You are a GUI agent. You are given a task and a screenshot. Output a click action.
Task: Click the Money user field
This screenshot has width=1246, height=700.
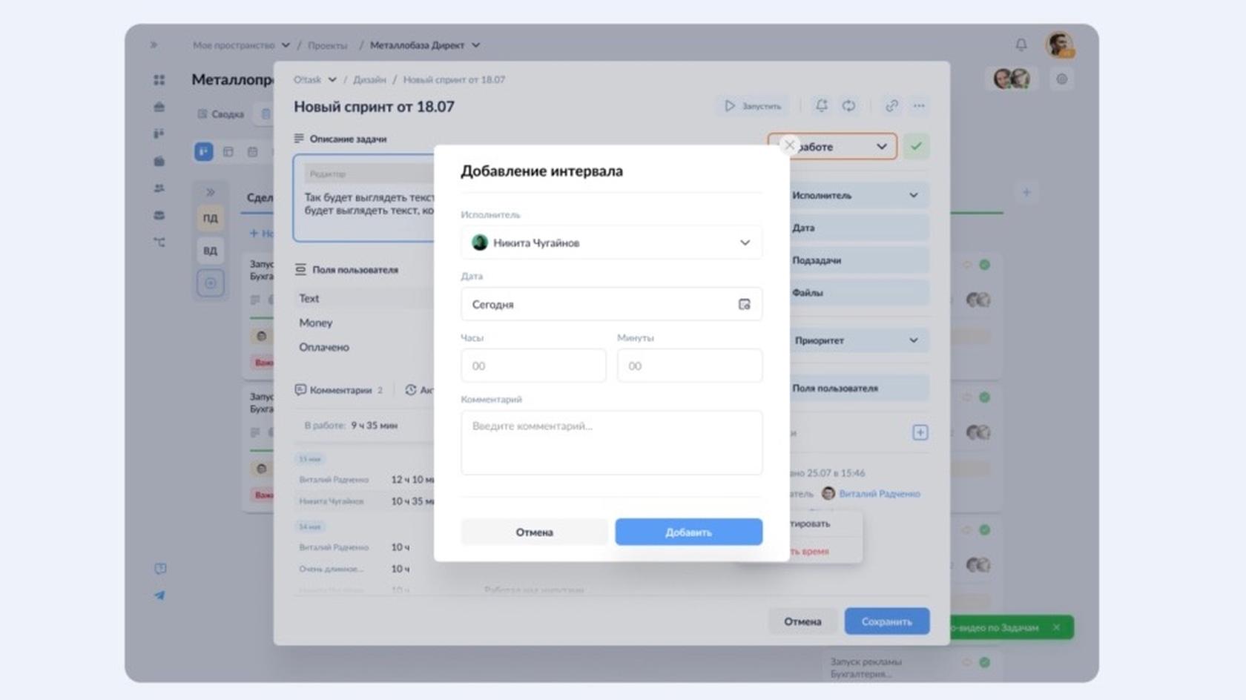coord(316,323)
